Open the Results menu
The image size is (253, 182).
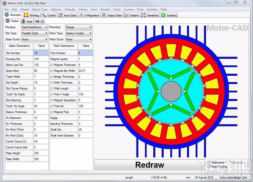[105, 9]
